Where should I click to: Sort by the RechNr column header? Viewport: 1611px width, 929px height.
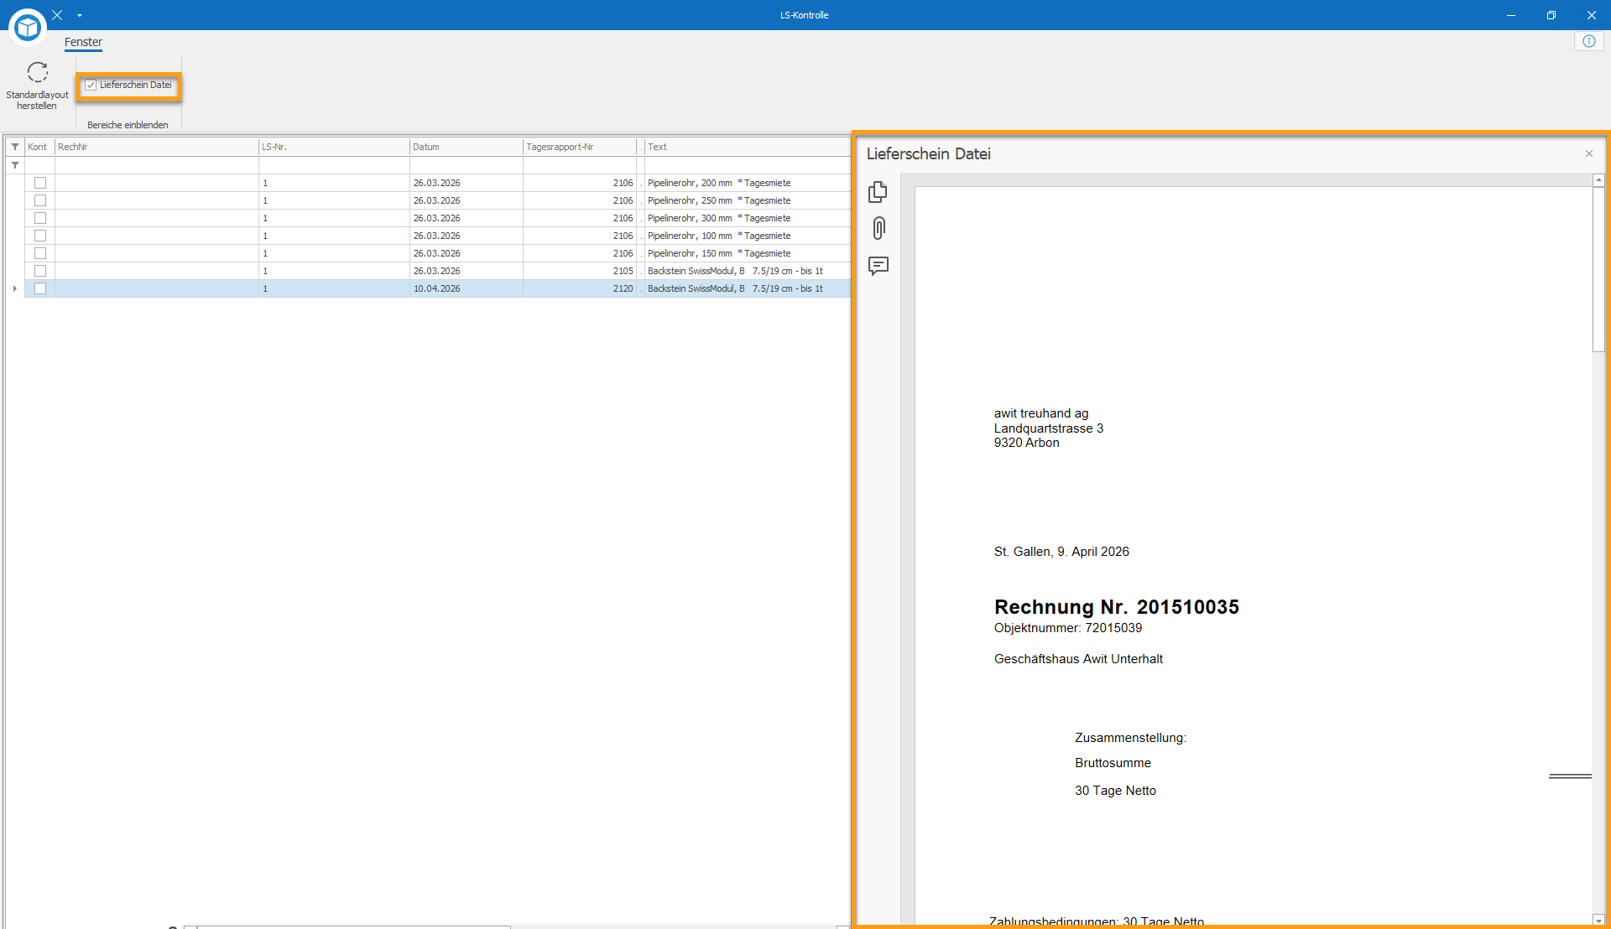156,147
